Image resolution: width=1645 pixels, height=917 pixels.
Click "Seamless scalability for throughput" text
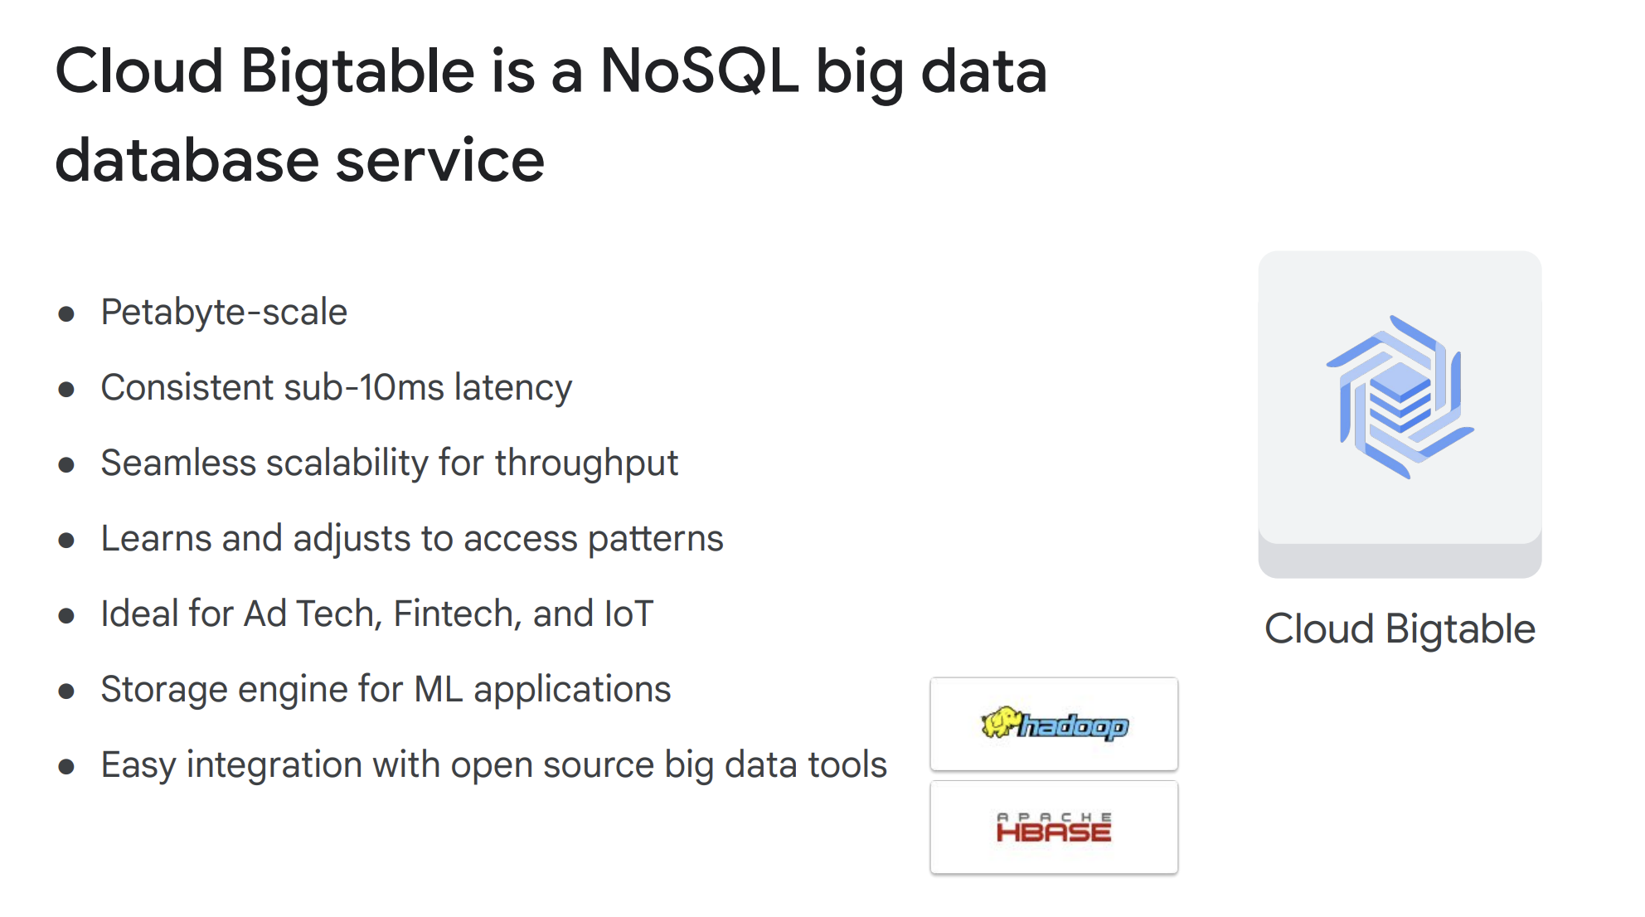pyautogui.click(x=389, y=463)
